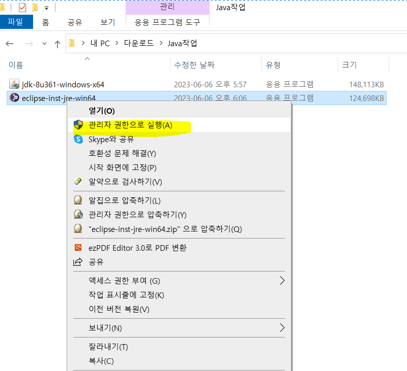Expand the 액세스 권한 부여 submenu arrow

point(282,280)
